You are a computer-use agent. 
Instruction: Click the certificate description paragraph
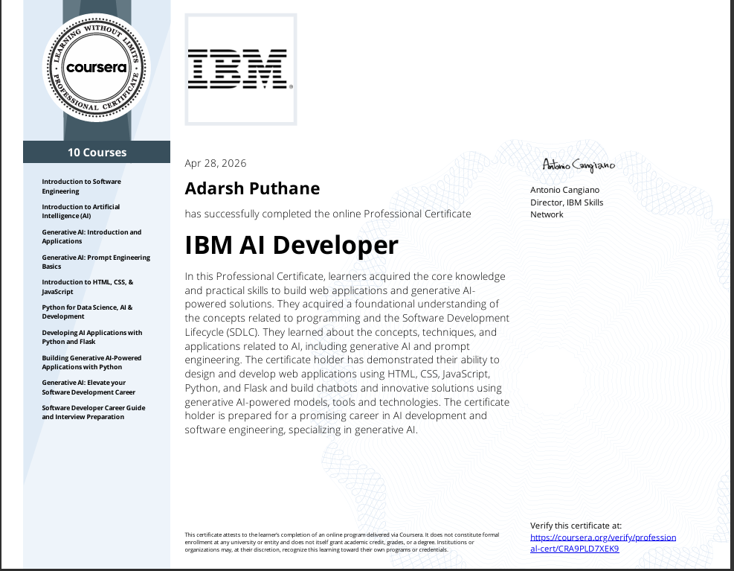click(x=347, y=353)
